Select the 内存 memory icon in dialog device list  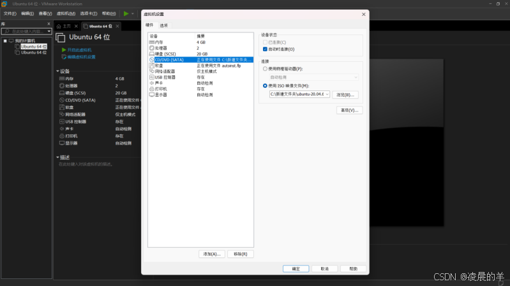151,42
